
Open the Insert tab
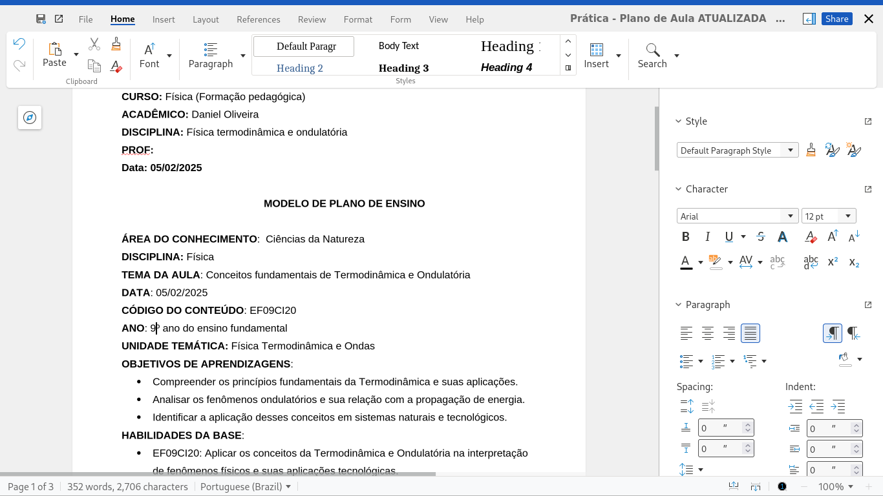click(164, 19)
